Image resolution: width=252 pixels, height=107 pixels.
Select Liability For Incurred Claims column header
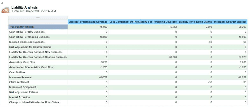point(195,22)
